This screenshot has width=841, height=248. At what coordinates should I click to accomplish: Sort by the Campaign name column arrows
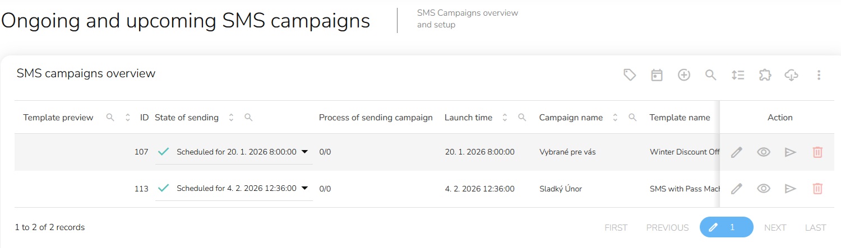click(x=615, y=118)
